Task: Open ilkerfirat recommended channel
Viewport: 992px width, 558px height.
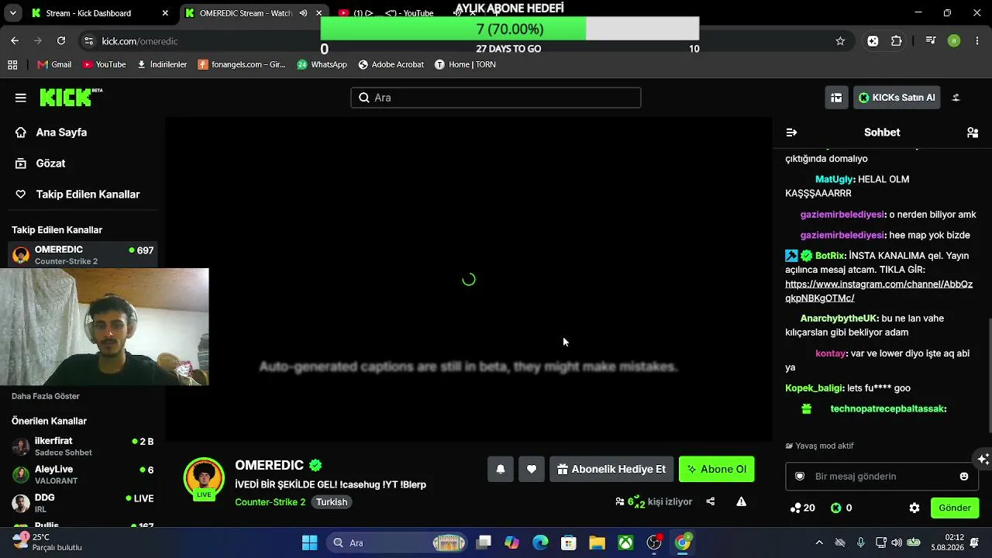Action: [83, 446]
